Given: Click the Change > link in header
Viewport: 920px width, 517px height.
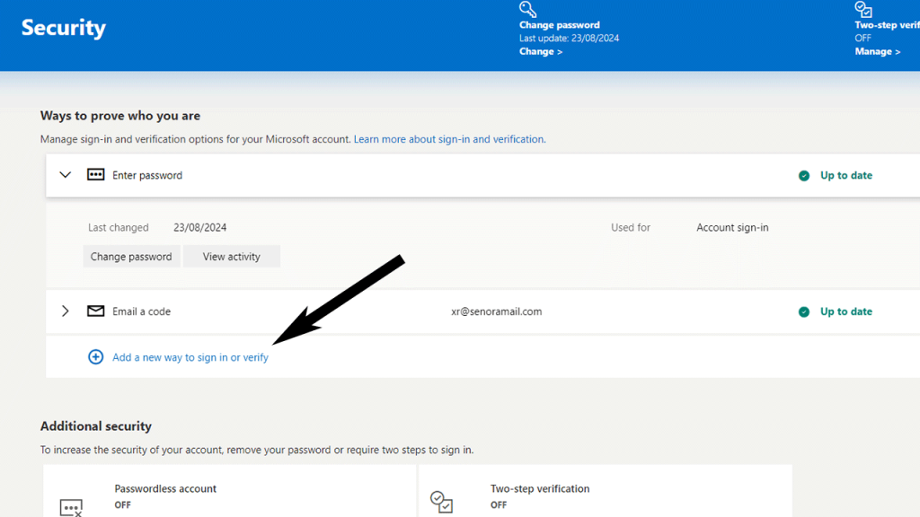Looking at the screenshot, I should click(541, 52).
